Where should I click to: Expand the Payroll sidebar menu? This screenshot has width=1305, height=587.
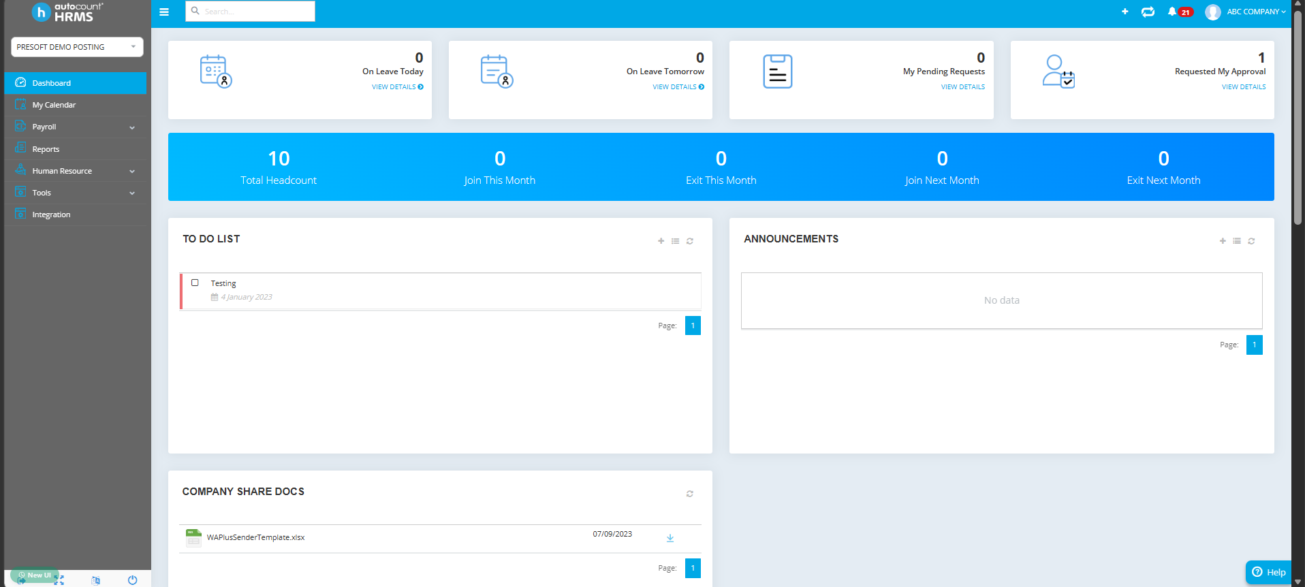76,127
